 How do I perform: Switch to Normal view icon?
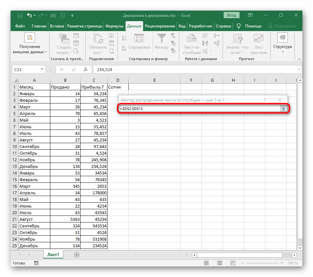point(206,263)
